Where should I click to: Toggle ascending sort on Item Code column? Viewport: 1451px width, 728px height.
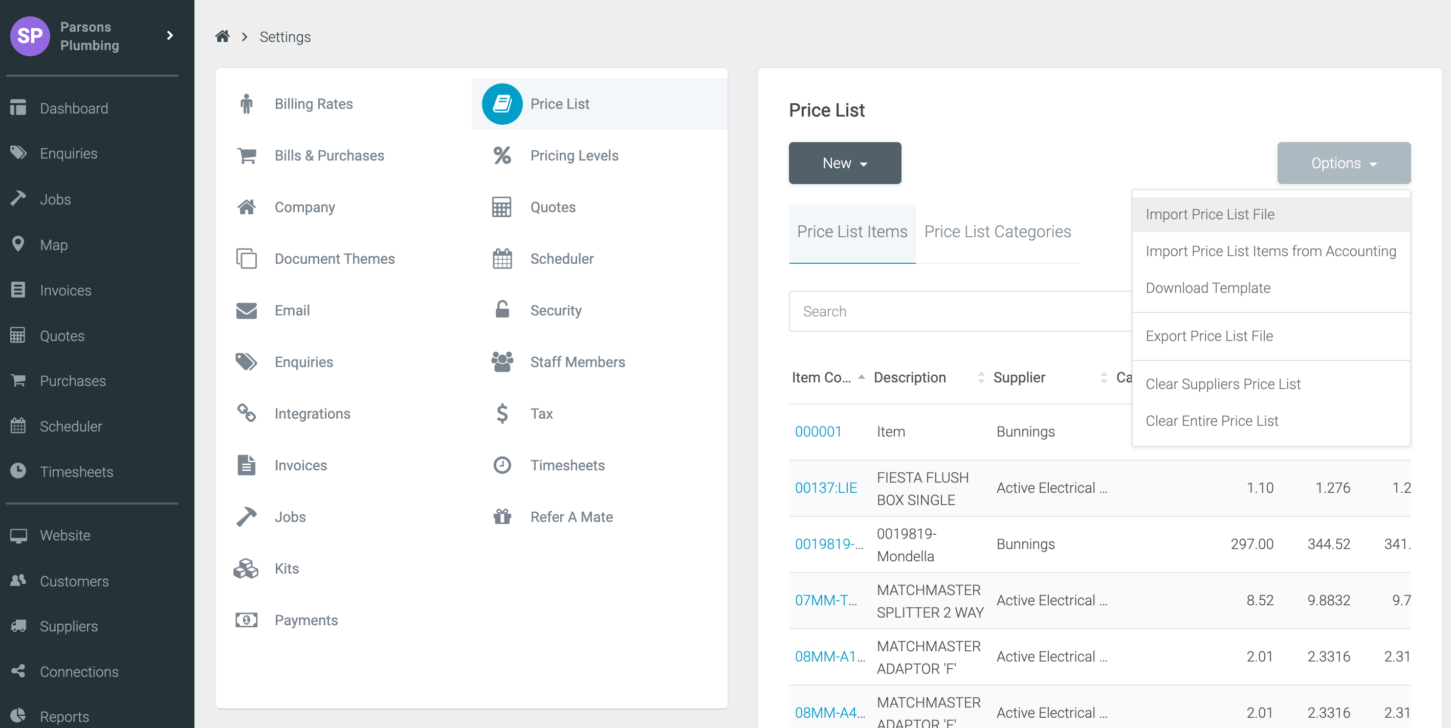coord(862,377)
